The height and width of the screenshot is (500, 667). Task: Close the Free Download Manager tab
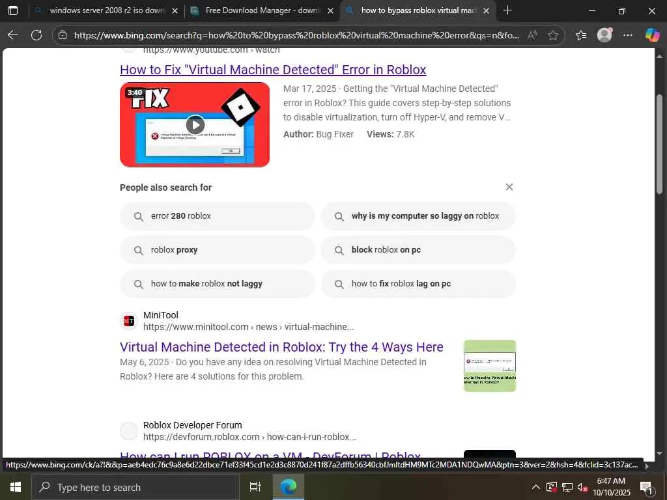tap(330, 11)
